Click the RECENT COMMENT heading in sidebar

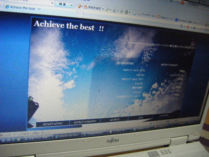point(169,65)
